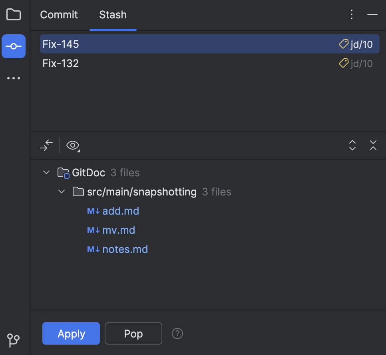Switch to the Commit tab
This screenshot has width=386, height=355.
click(x=59, y=15)
